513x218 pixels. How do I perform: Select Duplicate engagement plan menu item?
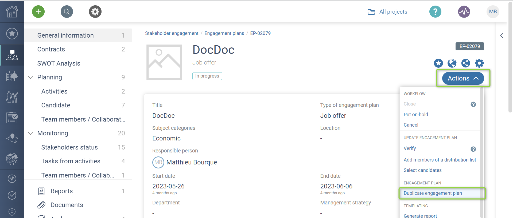click(433, 193)
